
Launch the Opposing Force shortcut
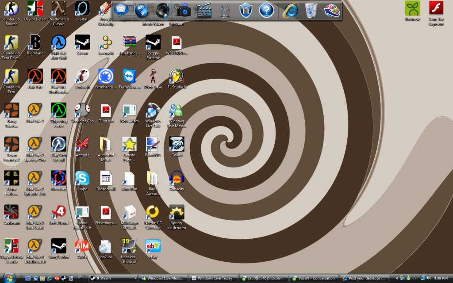[x=59, y=111]
